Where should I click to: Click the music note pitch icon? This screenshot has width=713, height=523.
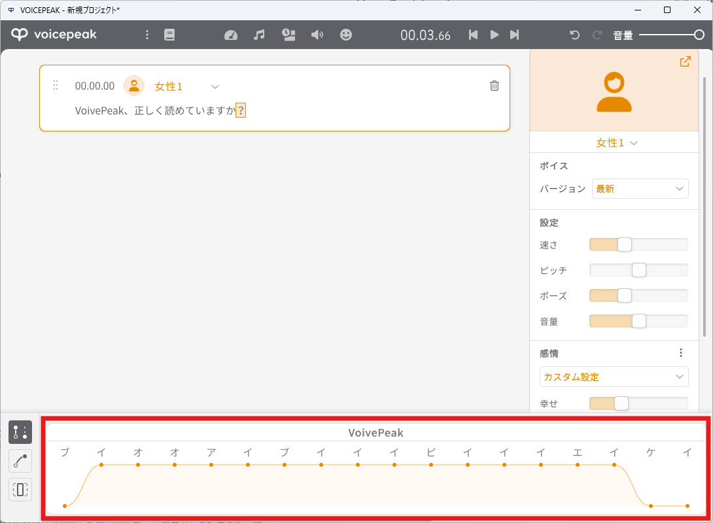[x=260, y=35]
